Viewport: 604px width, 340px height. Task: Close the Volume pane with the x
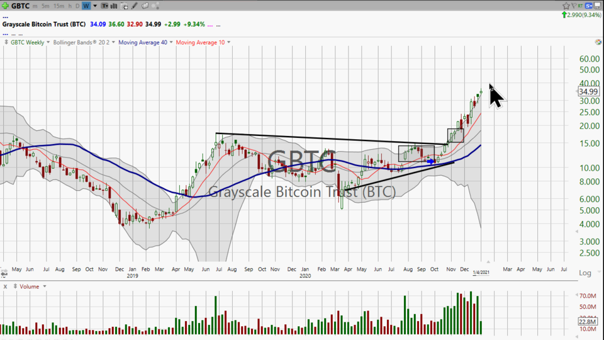pos(6,287)
